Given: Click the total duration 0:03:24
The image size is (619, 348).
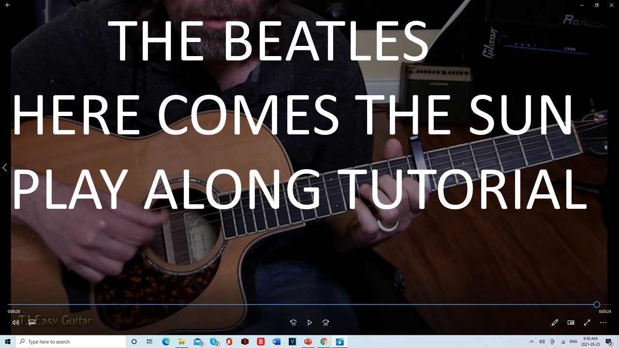Looking at the screenshot, I should 605,312.
